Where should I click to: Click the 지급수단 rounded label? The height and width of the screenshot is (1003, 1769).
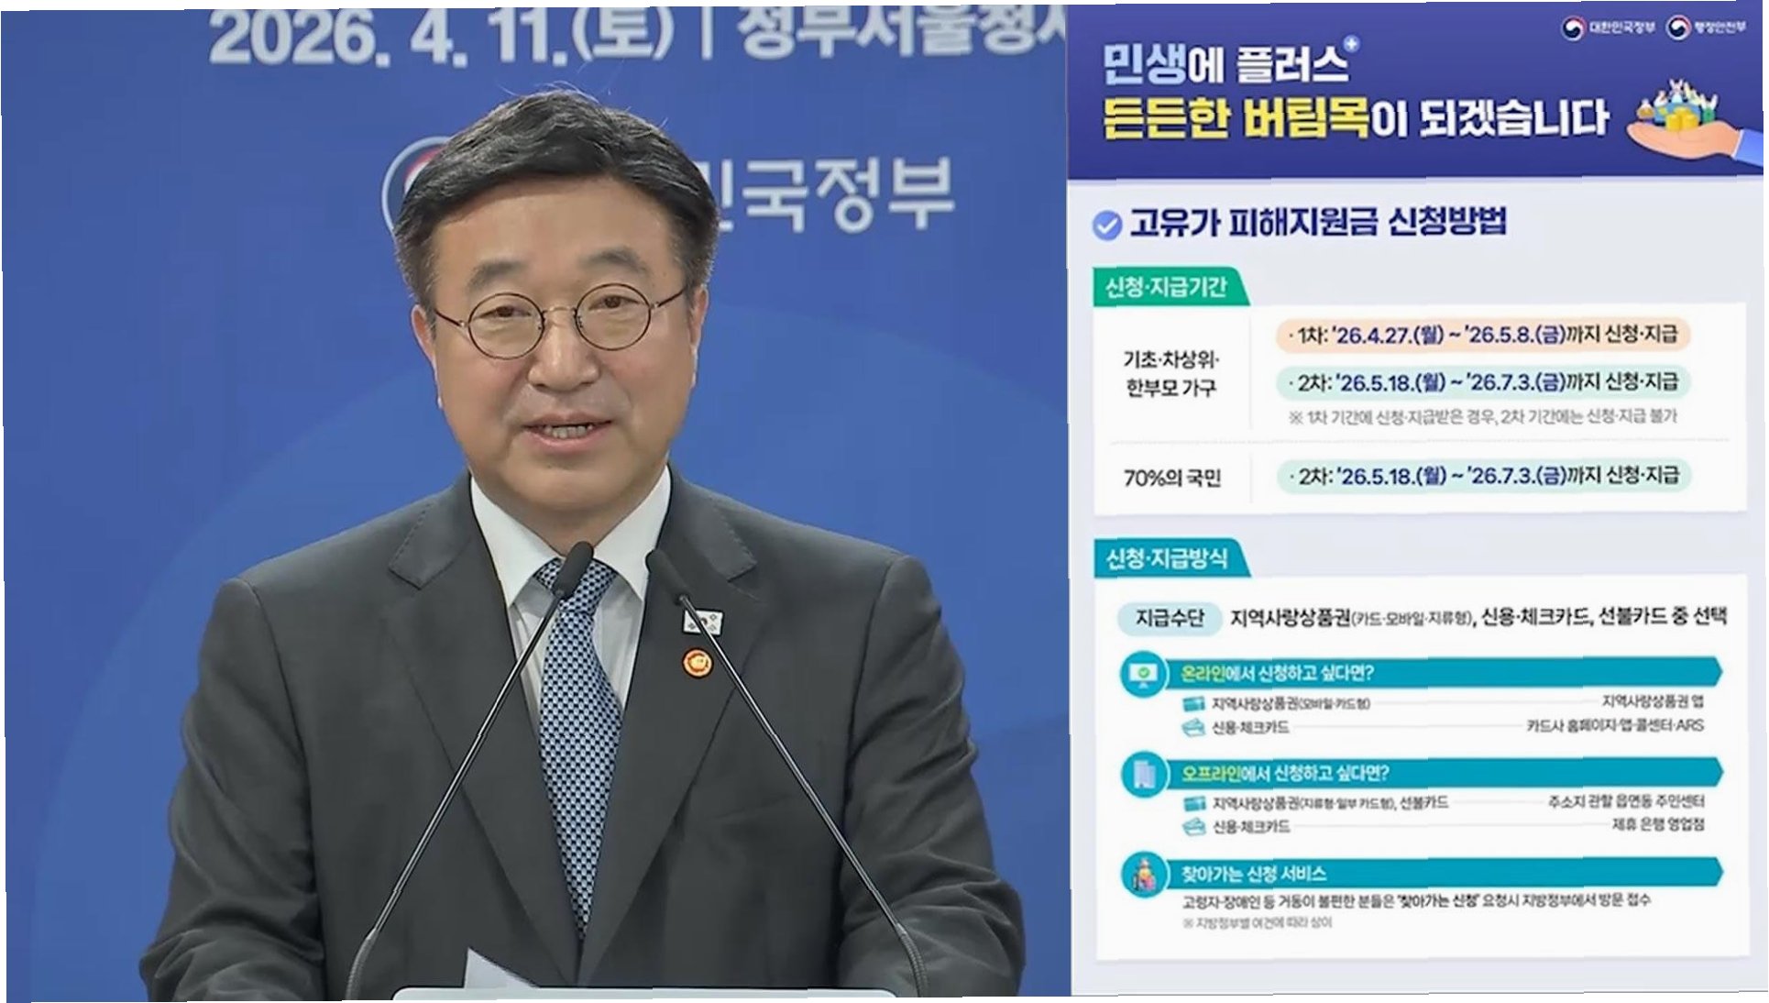click(1170, 618)
